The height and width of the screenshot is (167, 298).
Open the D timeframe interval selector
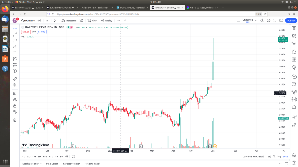point(47,21)
